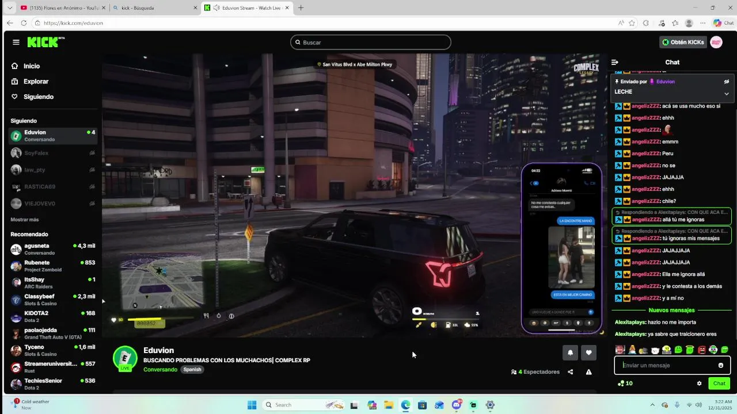Click the 4 Espectadores viewer count
Viewport: 737px width, 414px height.
point(535,372)
